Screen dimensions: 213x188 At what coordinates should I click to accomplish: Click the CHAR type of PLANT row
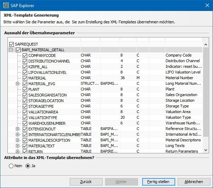click(86, 89)
